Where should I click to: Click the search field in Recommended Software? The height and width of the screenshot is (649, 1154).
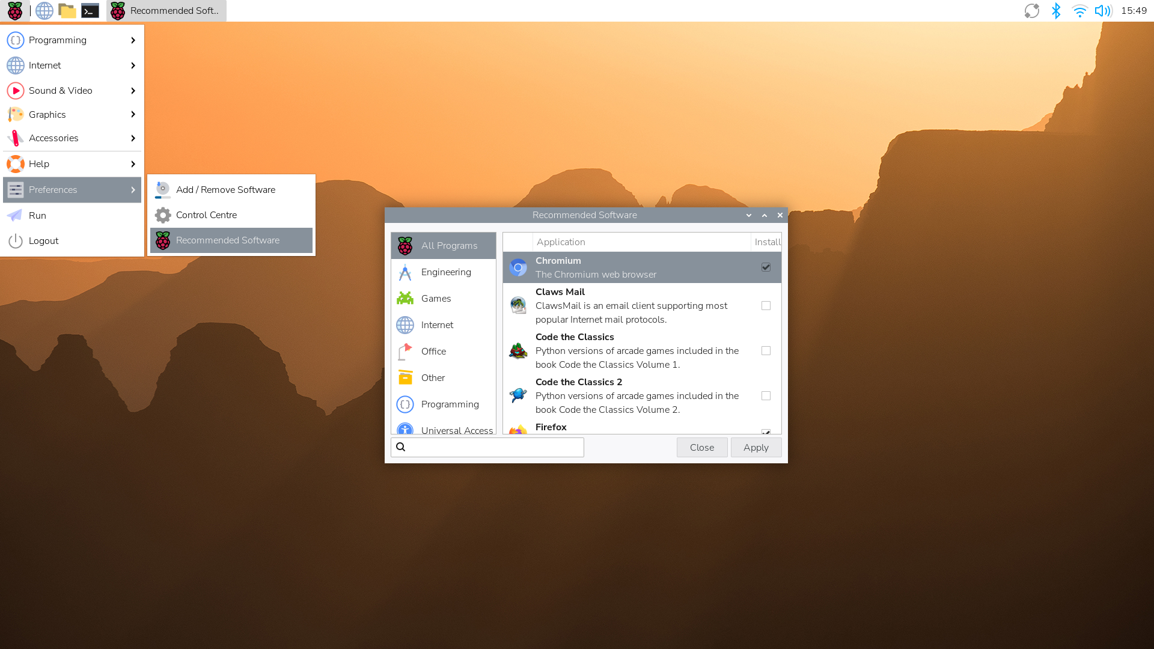pos(493,448)
